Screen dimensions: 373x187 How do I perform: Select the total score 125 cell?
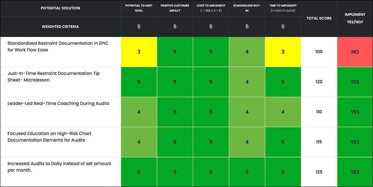319,172
